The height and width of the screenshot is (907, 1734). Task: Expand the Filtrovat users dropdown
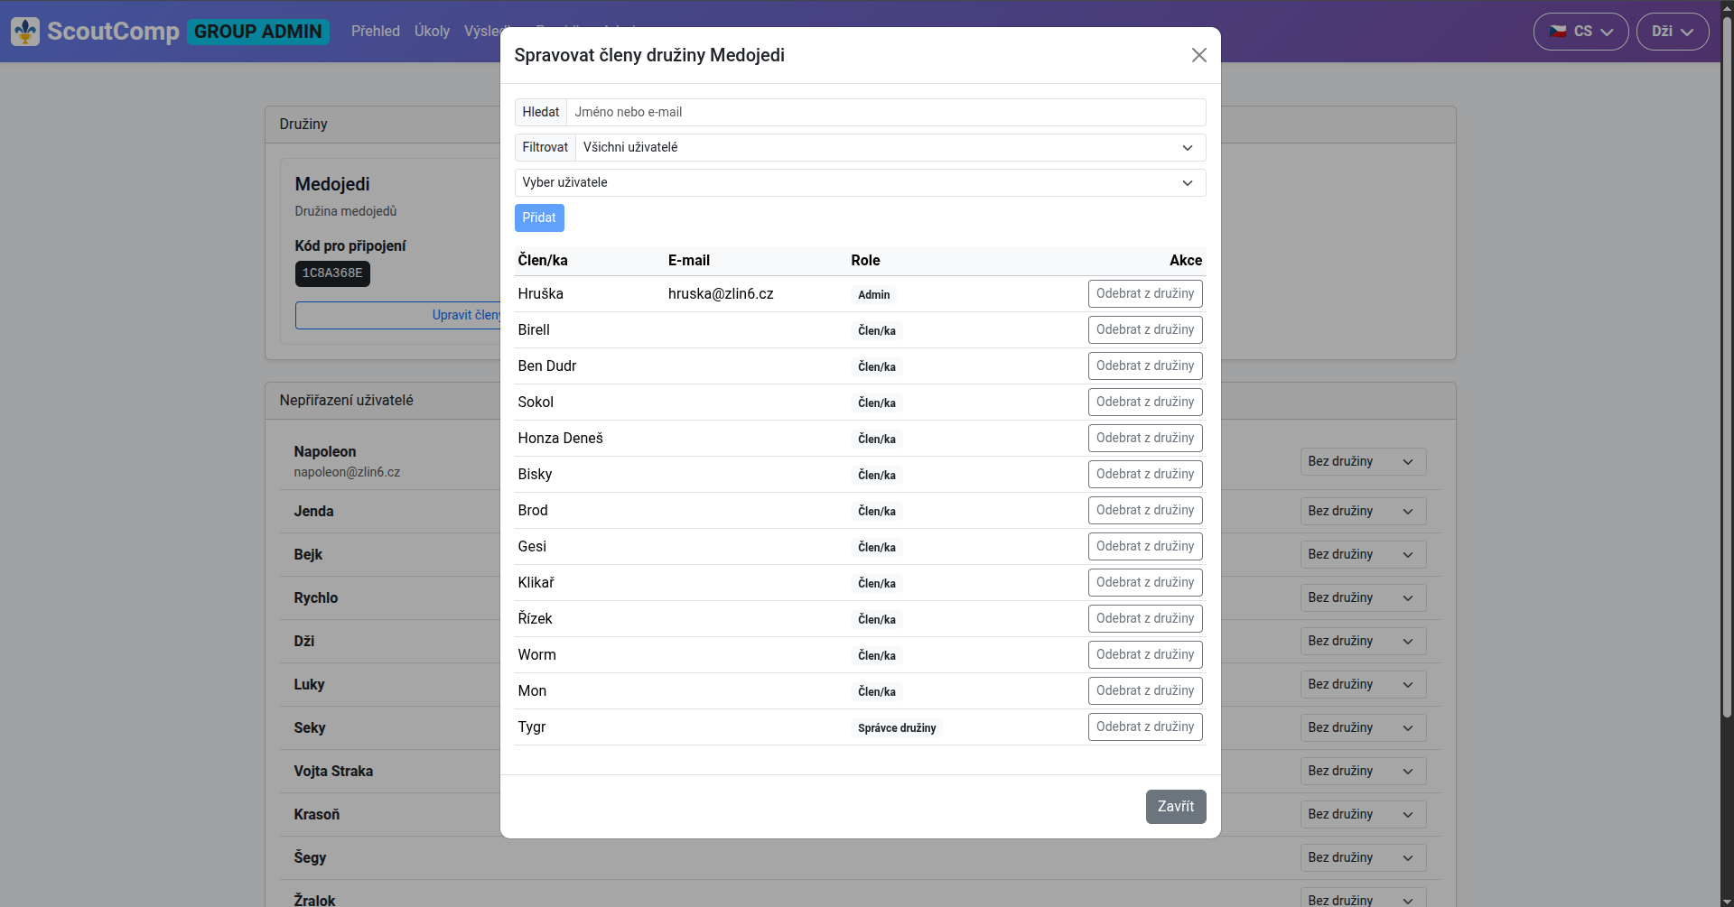(x=890, y=147)
